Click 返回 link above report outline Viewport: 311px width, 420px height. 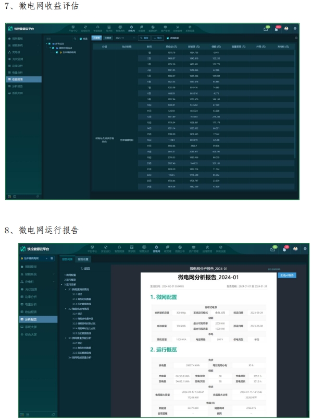[85, 268]
